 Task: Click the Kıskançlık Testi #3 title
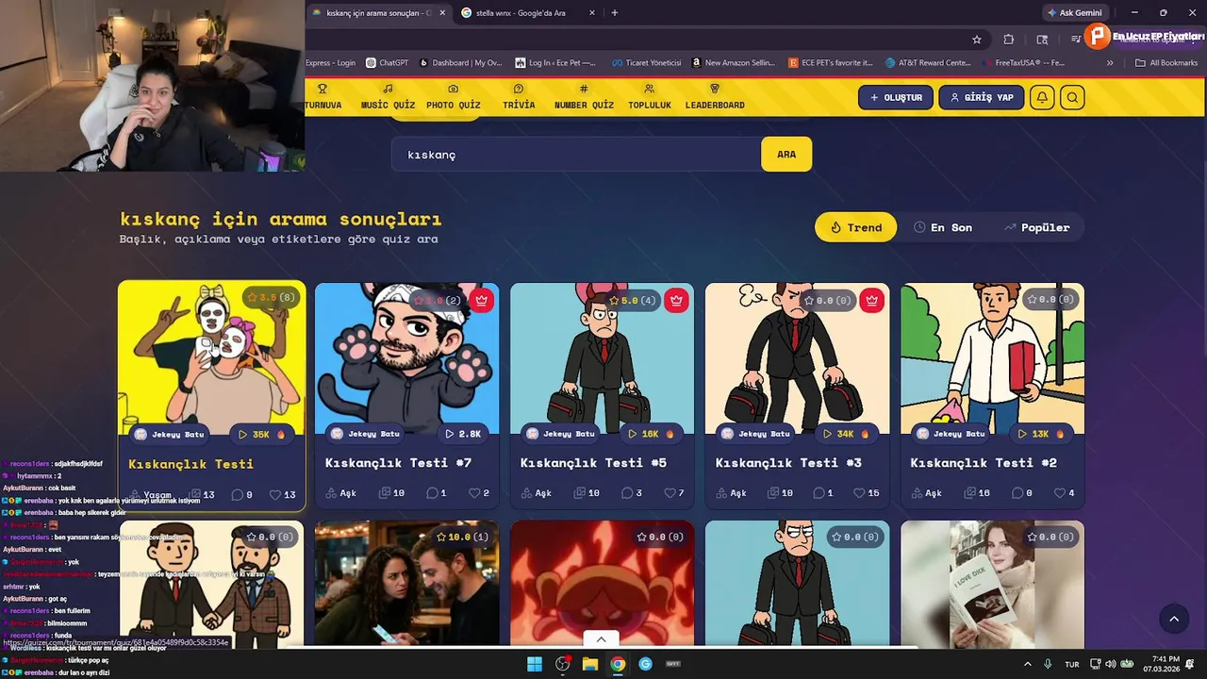point(788,463)
